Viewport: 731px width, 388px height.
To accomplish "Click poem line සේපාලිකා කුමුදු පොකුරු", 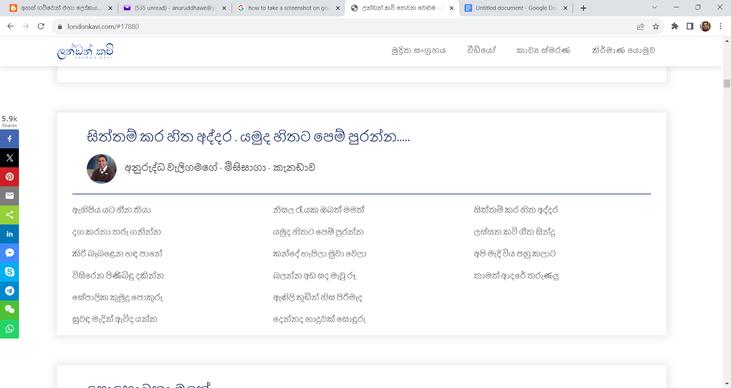I will [118, 298].
